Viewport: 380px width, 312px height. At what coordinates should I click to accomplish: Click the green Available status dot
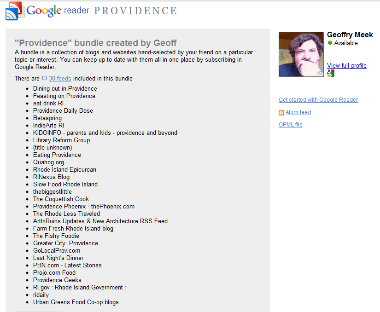click(330, 43)
